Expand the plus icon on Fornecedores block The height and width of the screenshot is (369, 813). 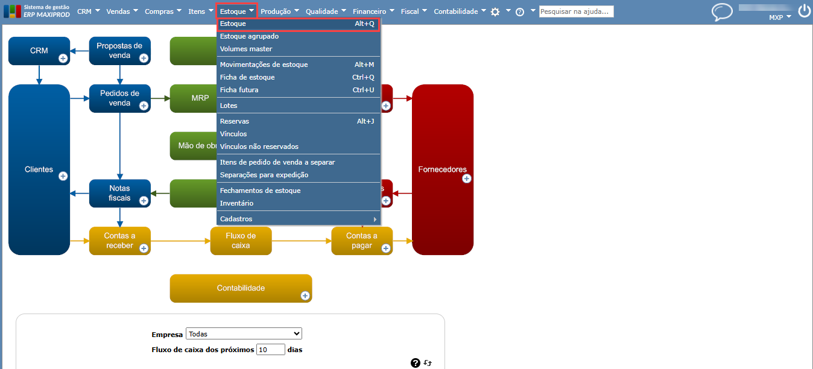[466, 178]
